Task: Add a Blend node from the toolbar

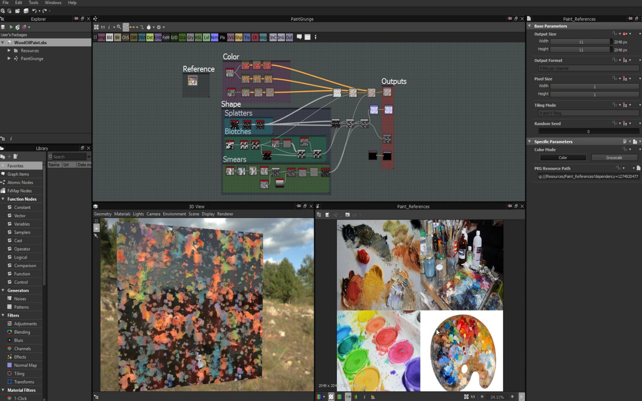Action: click(110, 37)
